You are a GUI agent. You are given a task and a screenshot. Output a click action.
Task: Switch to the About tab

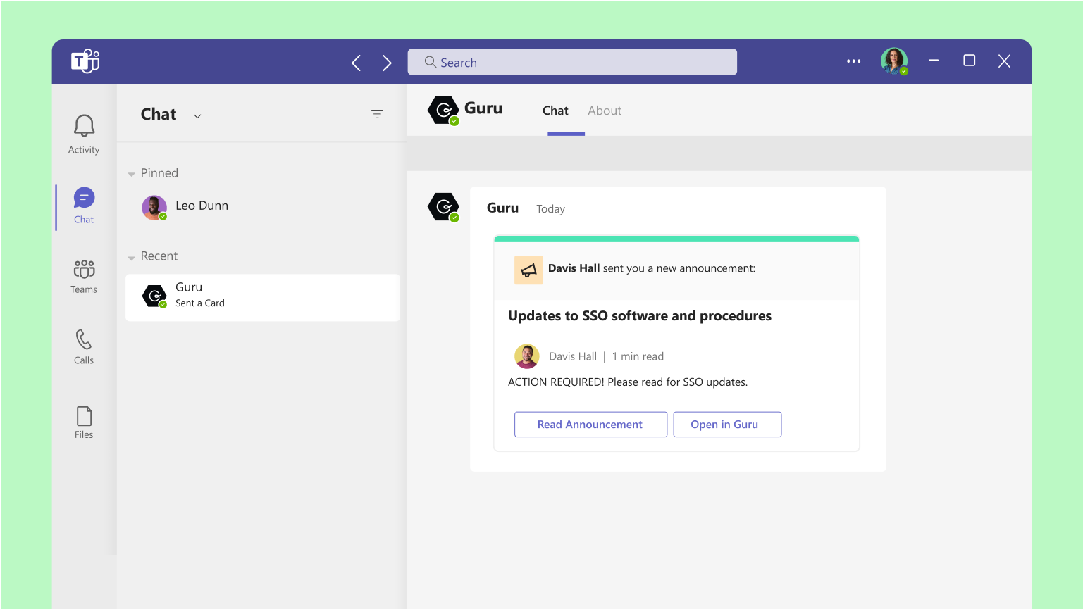tap(605, 111)
